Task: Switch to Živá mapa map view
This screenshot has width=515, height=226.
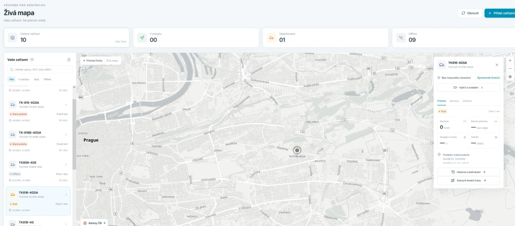Action: [112, 61]
